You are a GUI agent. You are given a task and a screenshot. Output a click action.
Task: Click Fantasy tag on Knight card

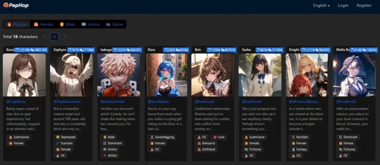click(x=299, y=149)
